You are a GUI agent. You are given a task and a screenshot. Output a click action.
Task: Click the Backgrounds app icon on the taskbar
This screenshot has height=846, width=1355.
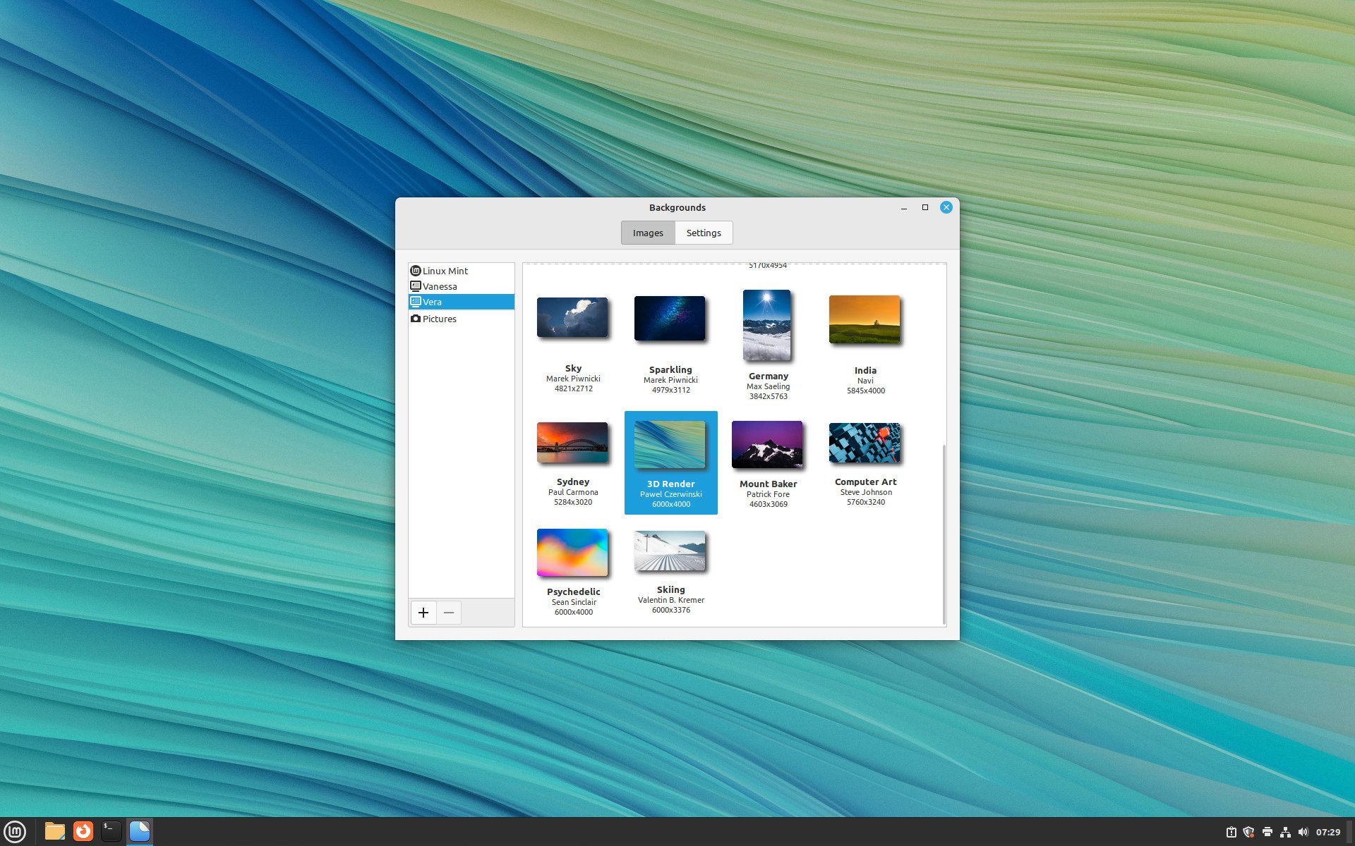click(x=140, y=830)
